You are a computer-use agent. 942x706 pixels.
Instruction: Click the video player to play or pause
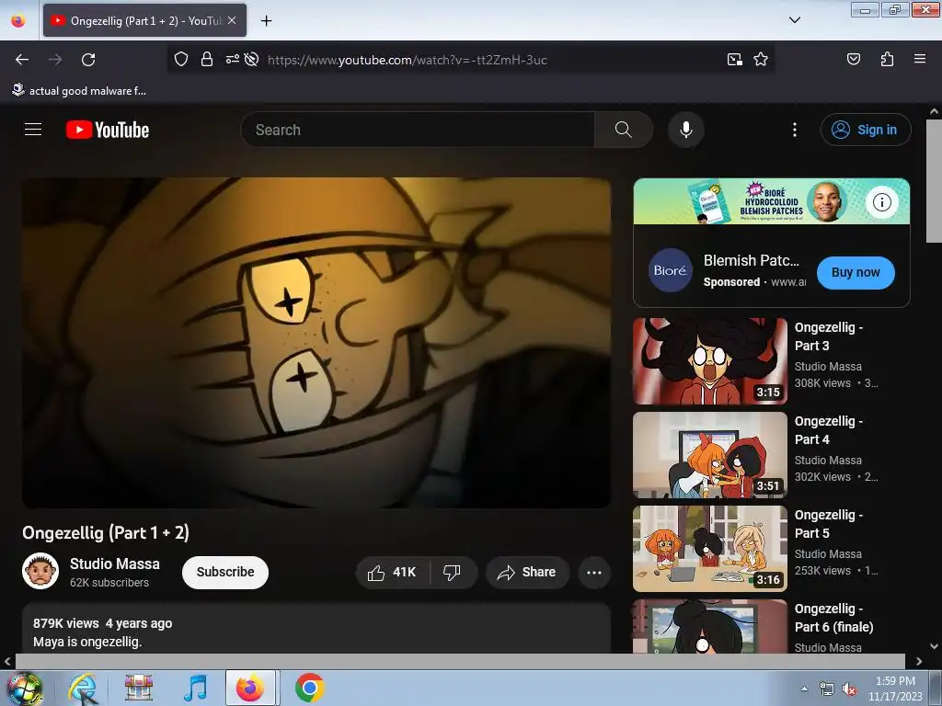[316, 343]
